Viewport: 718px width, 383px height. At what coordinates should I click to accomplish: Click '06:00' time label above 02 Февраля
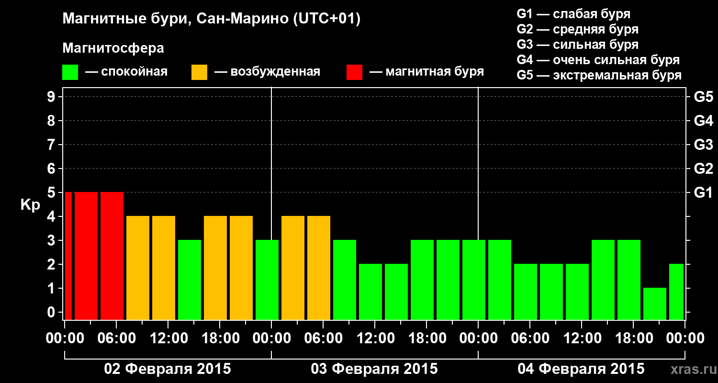[116, 338]
